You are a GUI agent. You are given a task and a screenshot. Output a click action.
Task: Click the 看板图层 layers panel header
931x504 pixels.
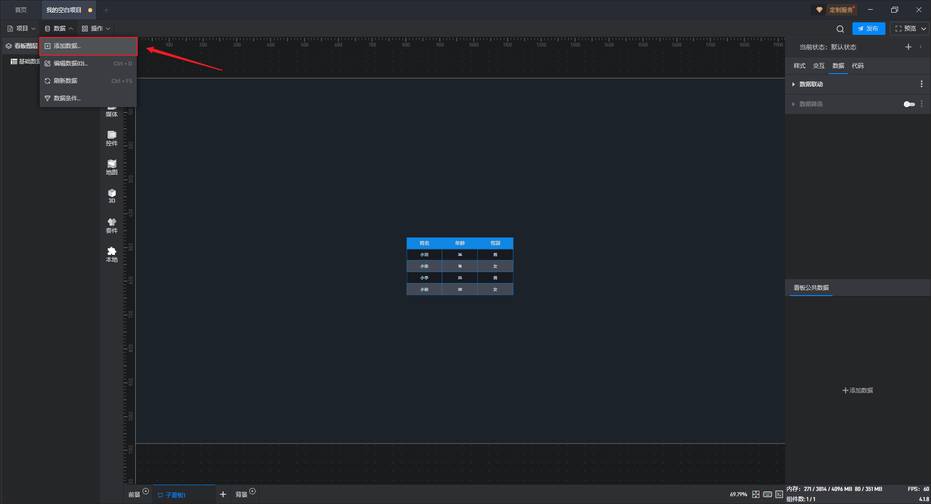[21, 46]
